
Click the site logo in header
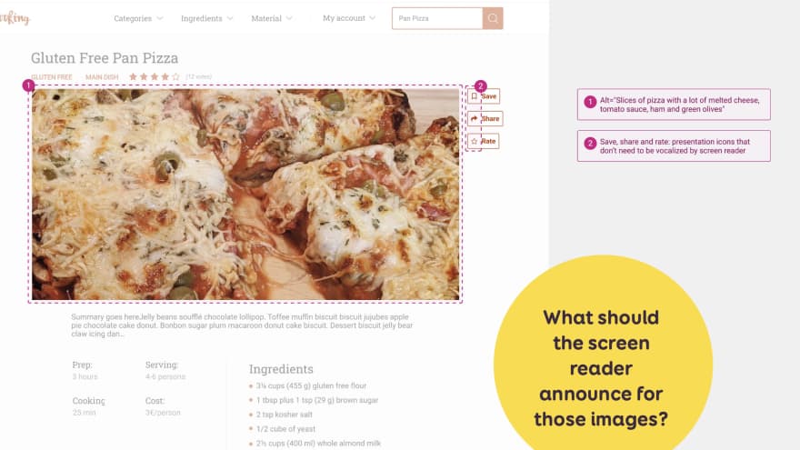tap(15, 18)
